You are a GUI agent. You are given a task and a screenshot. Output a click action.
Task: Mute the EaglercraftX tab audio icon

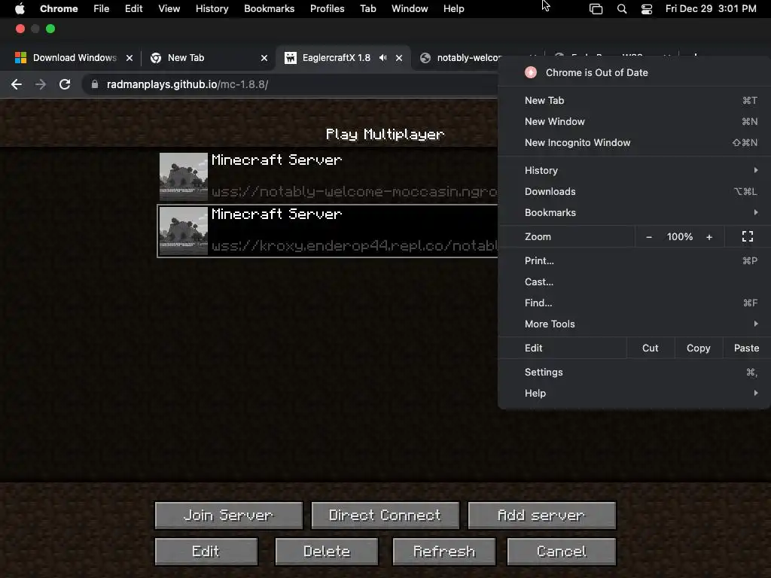pos(383,58)
